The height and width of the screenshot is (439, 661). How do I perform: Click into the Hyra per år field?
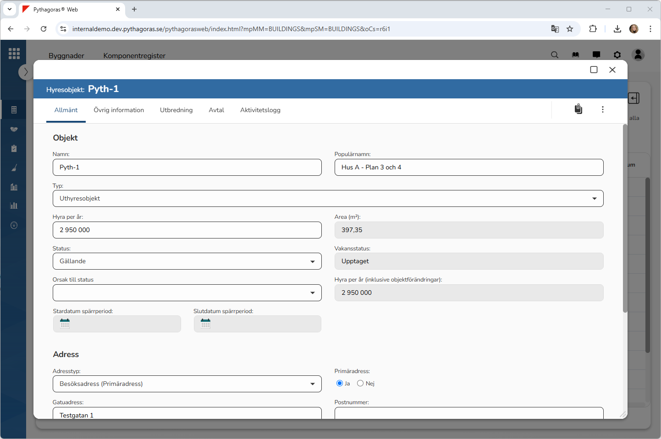[x=187, y=230]
